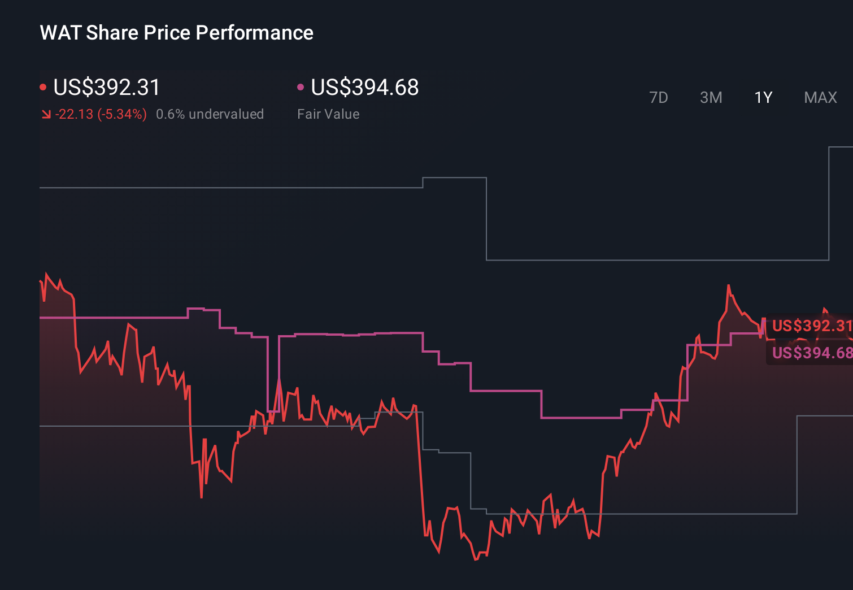This screenshot has height=590, width=853.
Task: Select the 3M time range tab
Action: coord(711,97)
